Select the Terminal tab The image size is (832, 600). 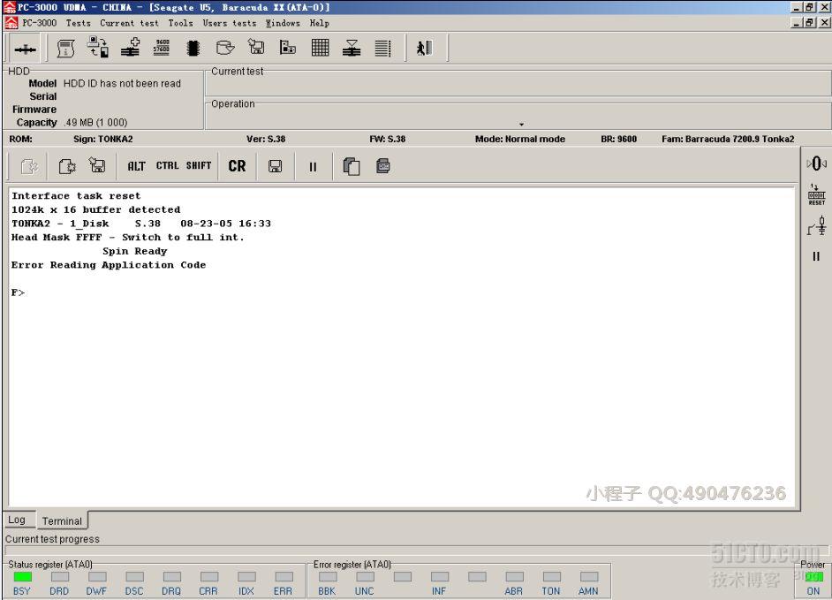[62, 520]
